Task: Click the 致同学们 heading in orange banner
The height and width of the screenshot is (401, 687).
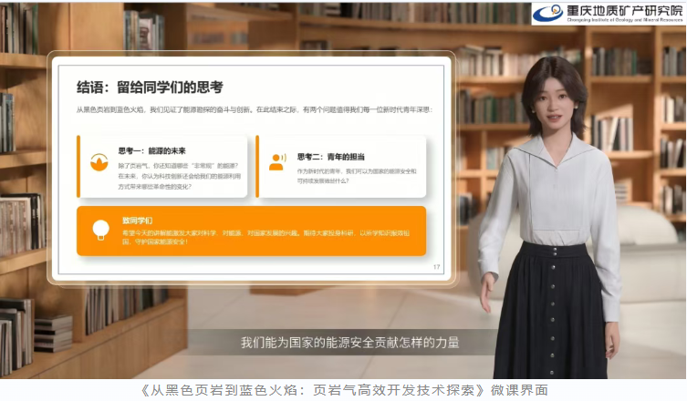Action: tap(137, 221)
